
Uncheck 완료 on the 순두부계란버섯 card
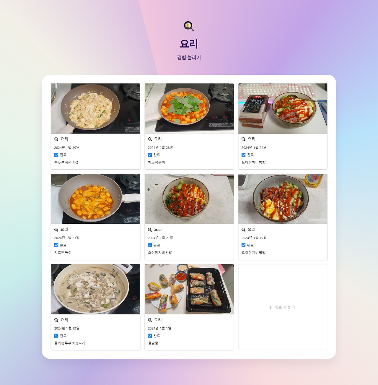[x=56, y=155]
